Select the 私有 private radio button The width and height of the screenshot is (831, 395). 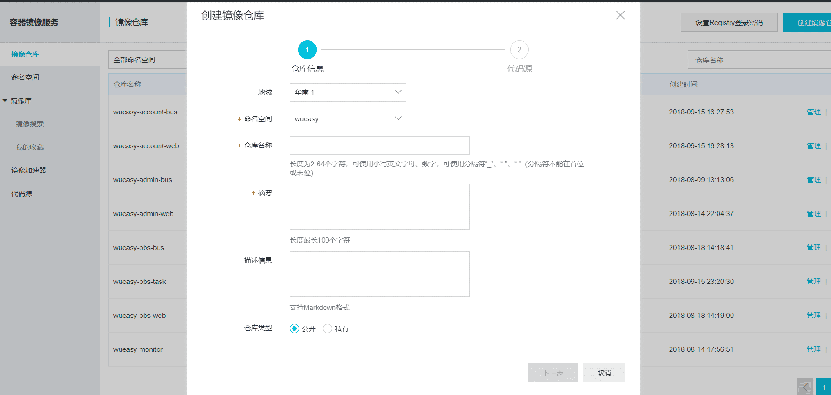327,329
